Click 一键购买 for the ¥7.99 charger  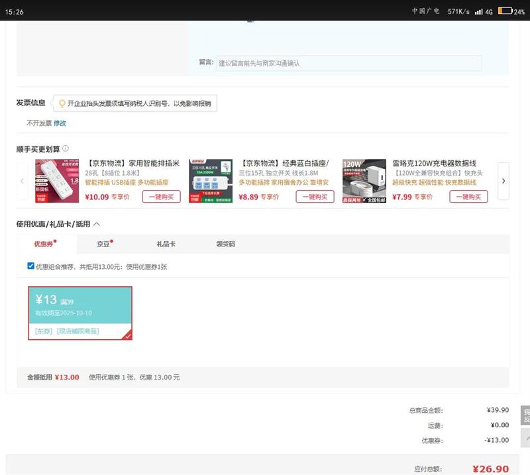pos(468,197)
